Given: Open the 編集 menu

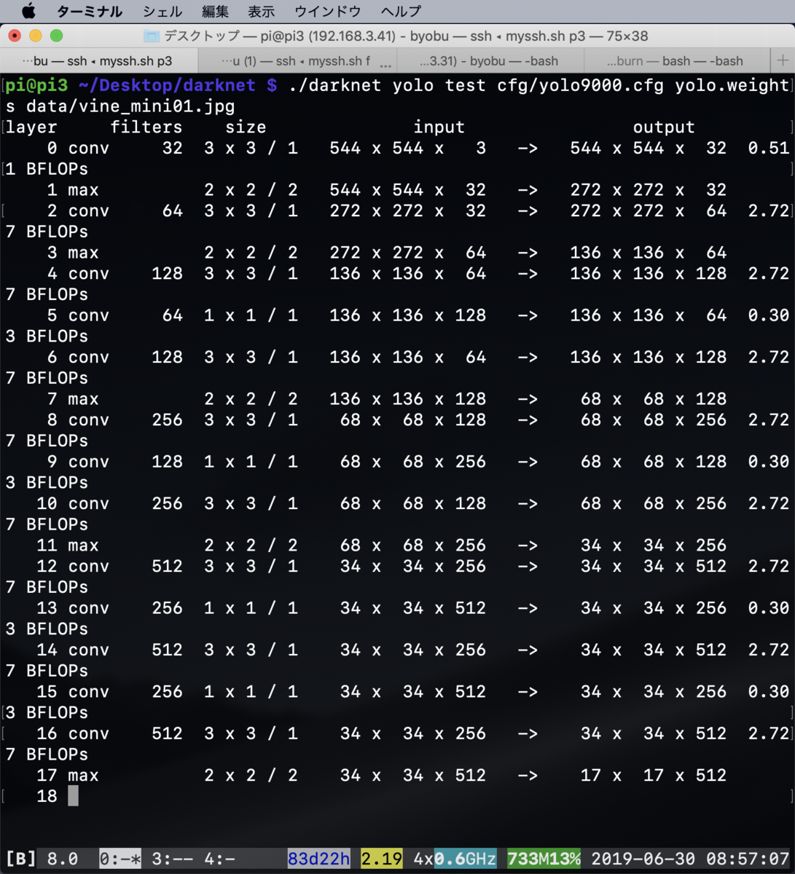Looking at the screenshot, I should [x=215, y=12].
